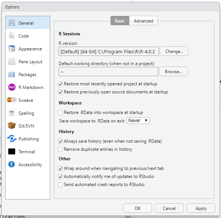
Task: Go to General options label
Action: [x=26, y=23]
